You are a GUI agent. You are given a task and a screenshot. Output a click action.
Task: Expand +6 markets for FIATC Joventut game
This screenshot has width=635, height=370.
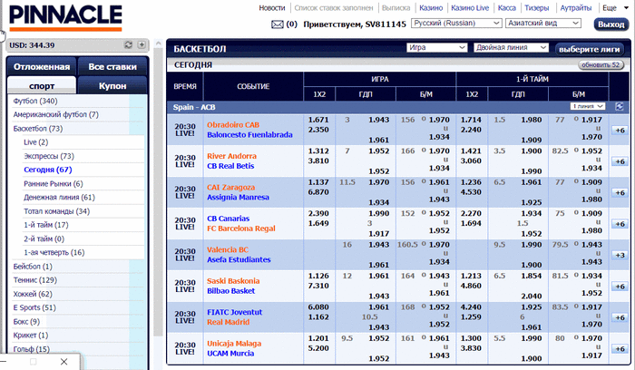pyautogui.click(x=620, y=317)
